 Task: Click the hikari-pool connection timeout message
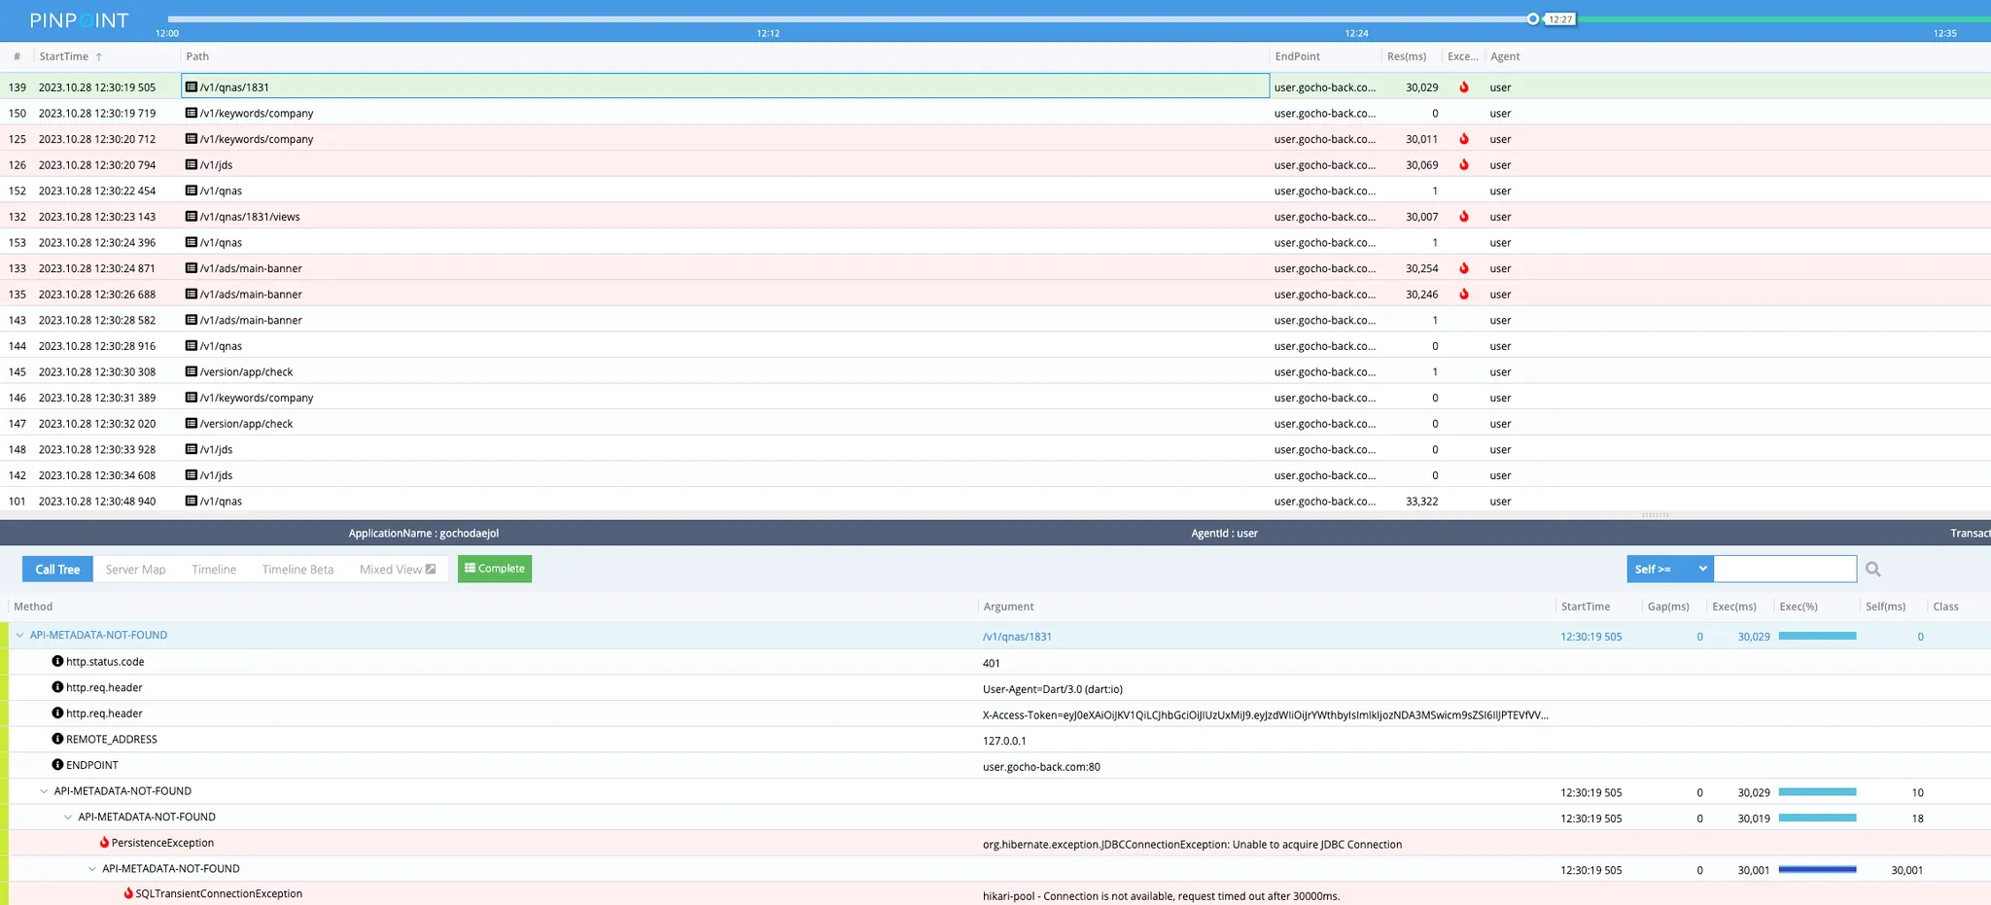1161,896
